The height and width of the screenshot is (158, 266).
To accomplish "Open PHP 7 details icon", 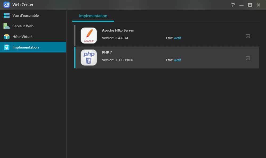I will pos(248,58).
